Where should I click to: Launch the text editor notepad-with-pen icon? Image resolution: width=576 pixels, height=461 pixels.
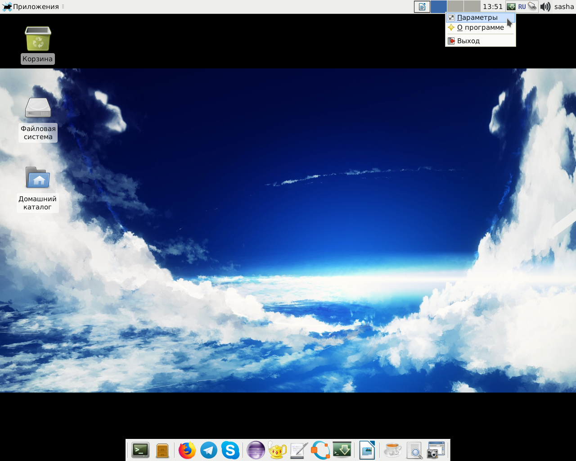[299, 450]
